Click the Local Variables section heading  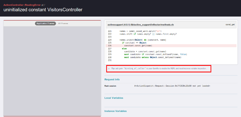pyautogui.click(x=114, y=98)
